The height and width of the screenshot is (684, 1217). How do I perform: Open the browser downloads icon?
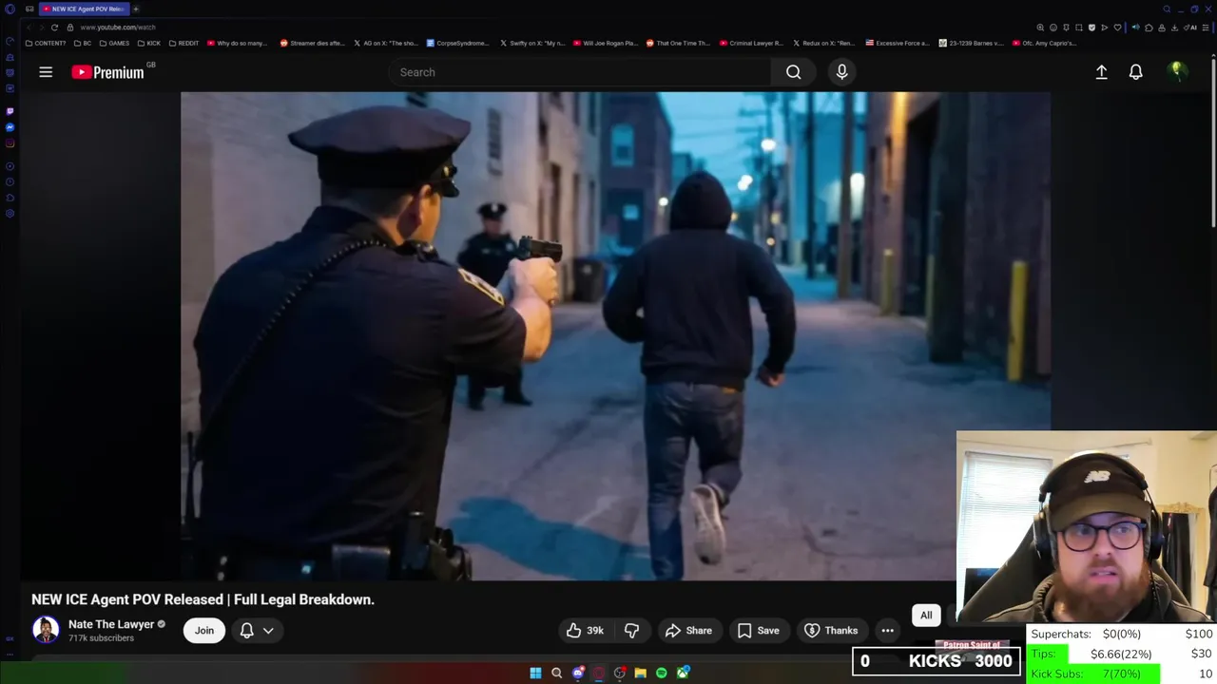click(x=1174, y=28)
